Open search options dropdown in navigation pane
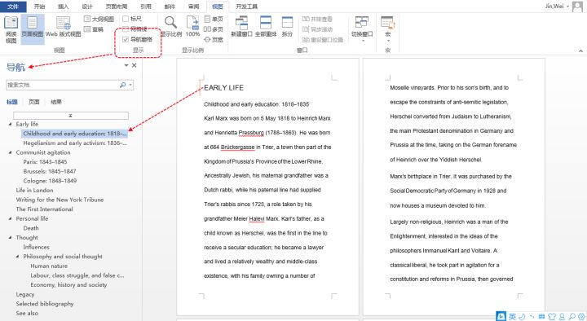This screenshot has height=321, width=587. (x=130, y=85)
